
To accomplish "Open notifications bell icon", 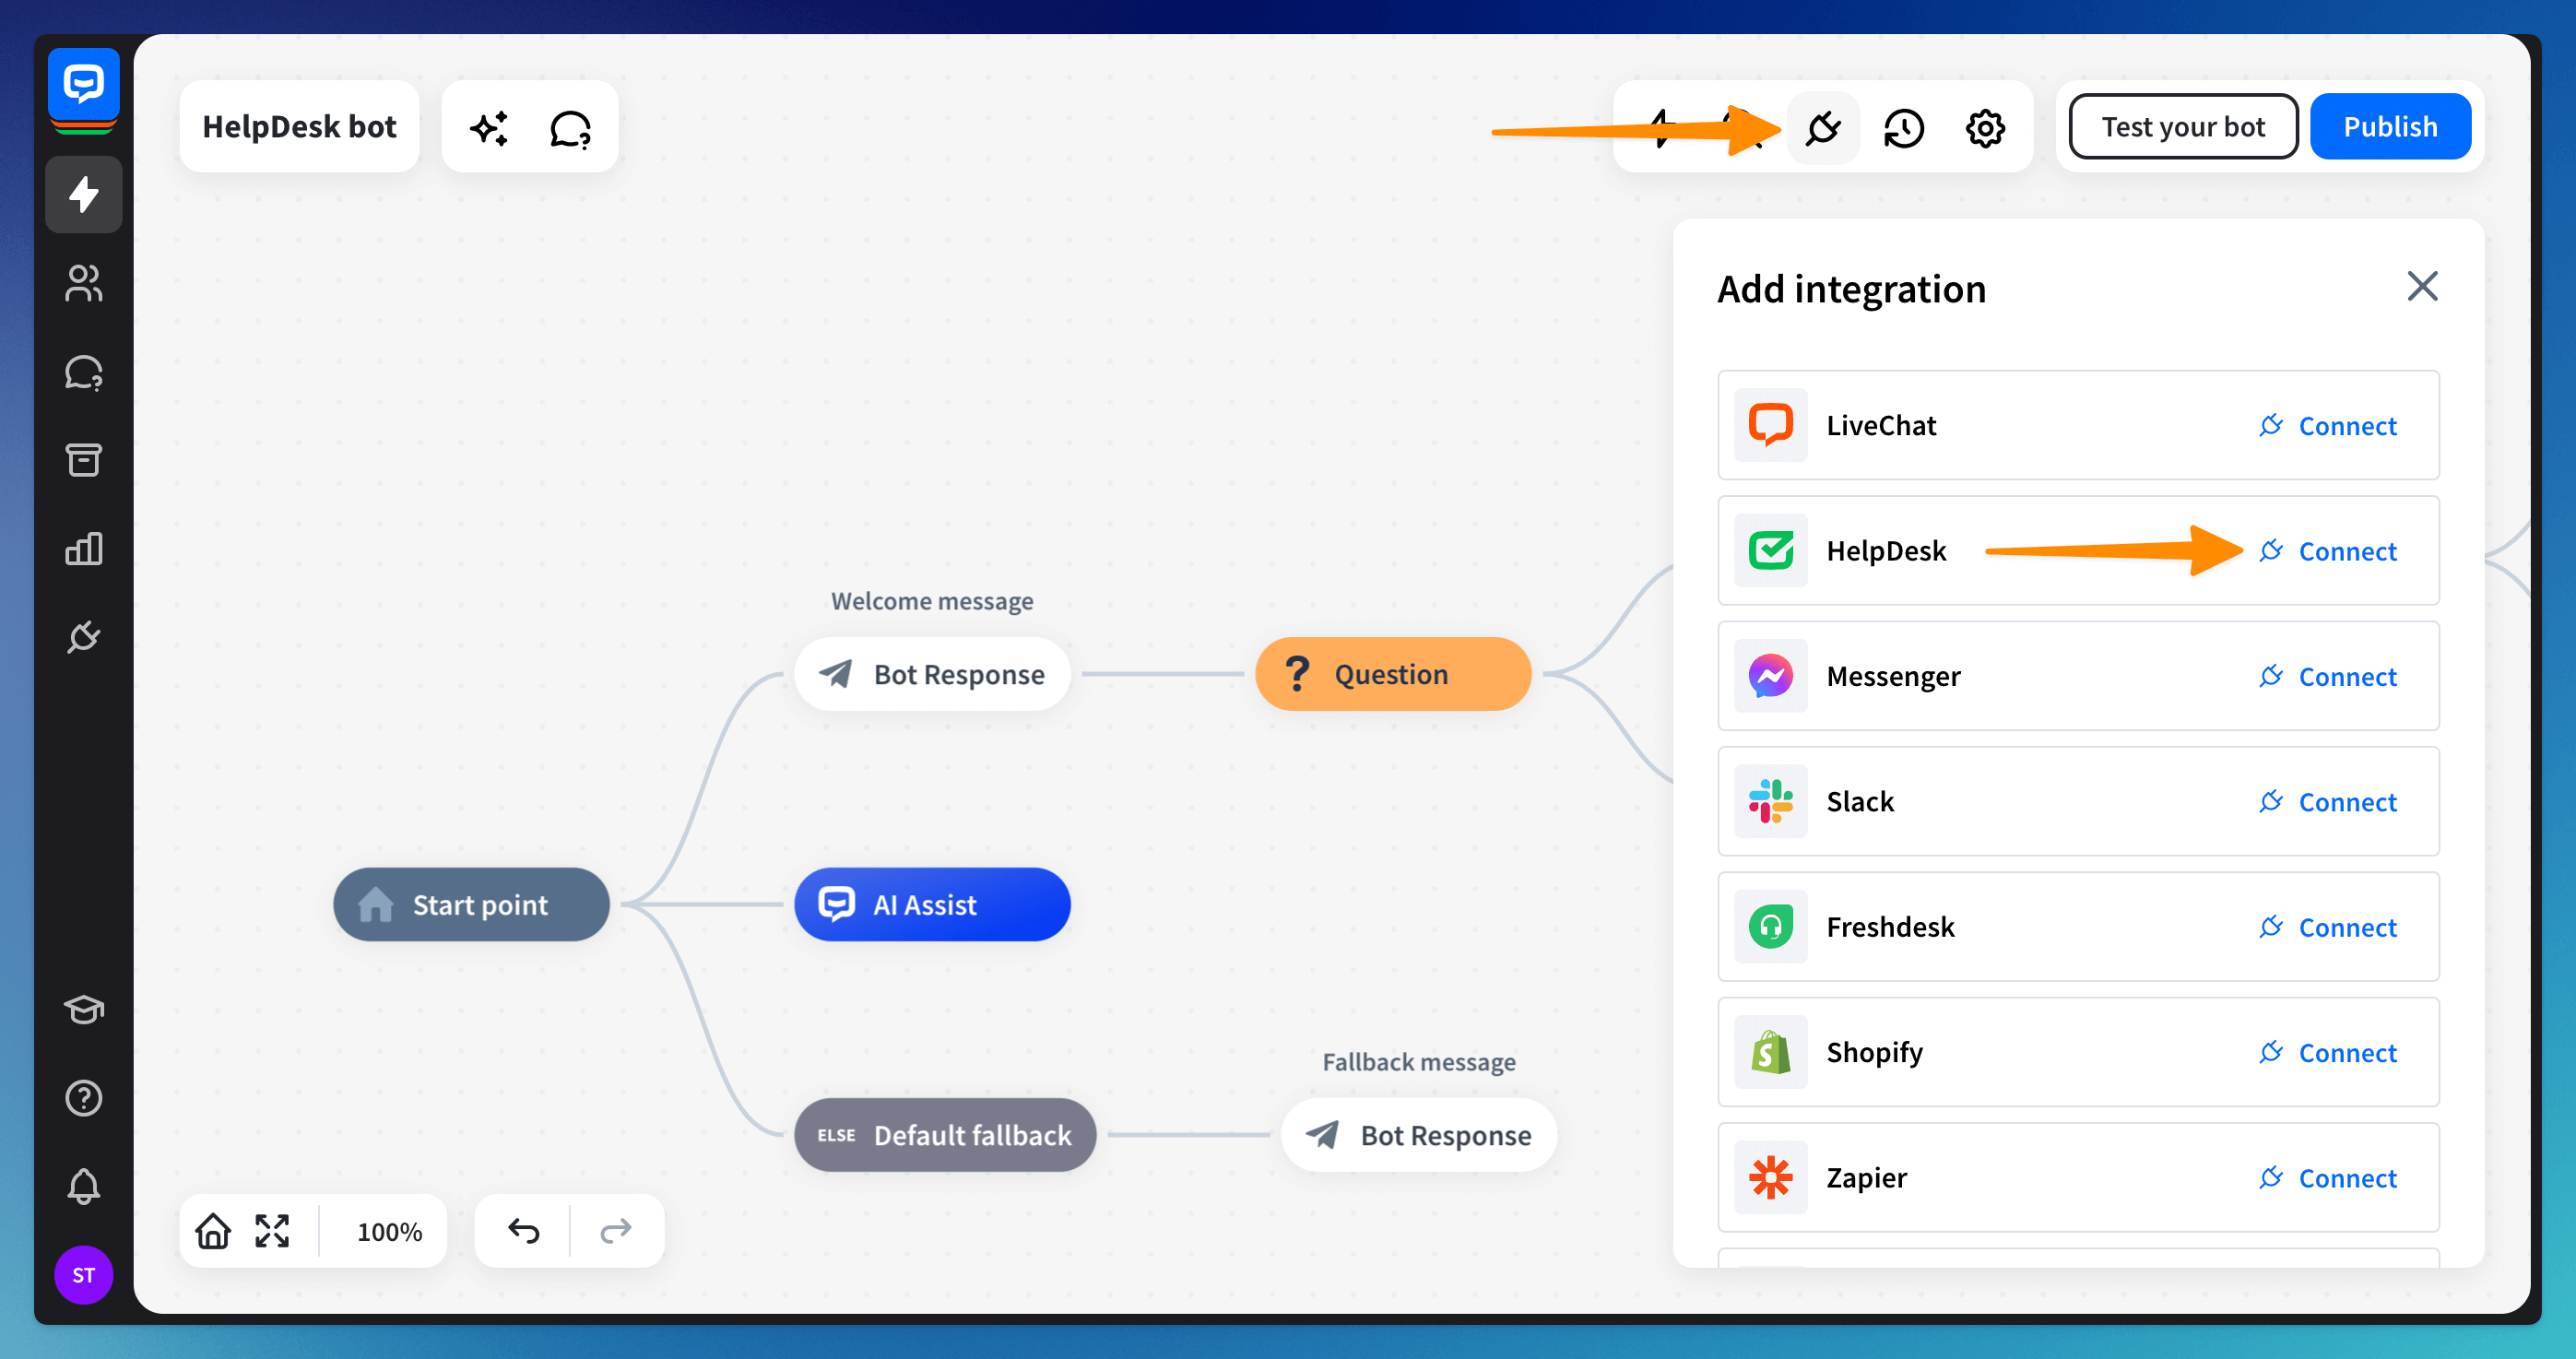I will pos(83,1186).
